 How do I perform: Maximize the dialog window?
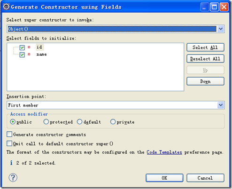(x=214, y=7)
